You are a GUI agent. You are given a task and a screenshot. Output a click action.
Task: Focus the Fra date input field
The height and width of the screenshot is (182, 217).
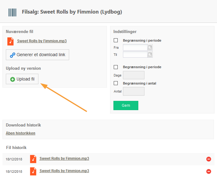coord(135,48)
